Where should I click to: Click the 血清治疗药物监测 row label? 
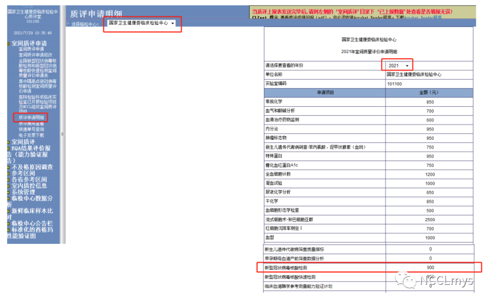282,119
